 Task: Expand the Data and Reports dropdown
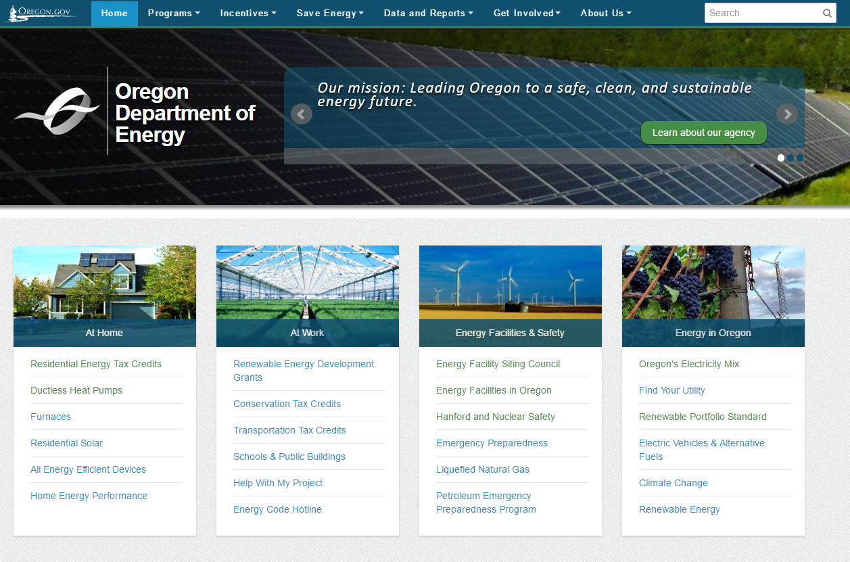click(428, 13)
